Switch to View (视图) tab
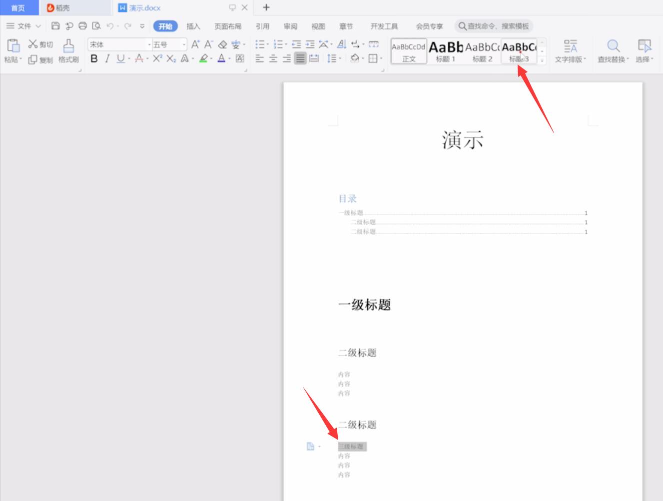This screenshot has width=663, height=501. click(318, 26)
